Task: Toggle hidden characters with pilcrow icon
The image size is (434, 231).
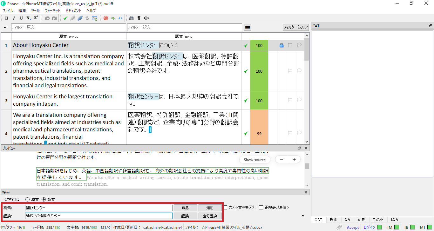Action: pos(139,18)
